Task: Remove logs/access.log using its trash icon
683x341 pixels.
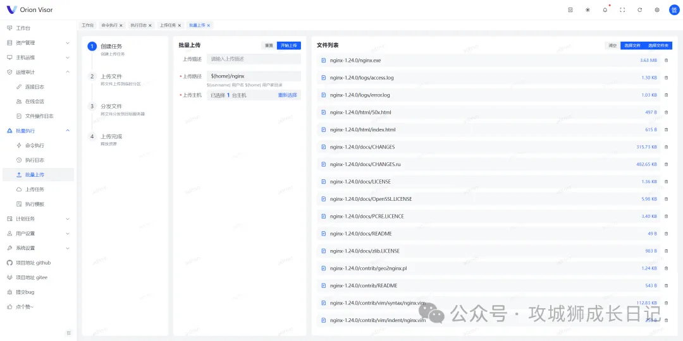Action: coord(666,78)
